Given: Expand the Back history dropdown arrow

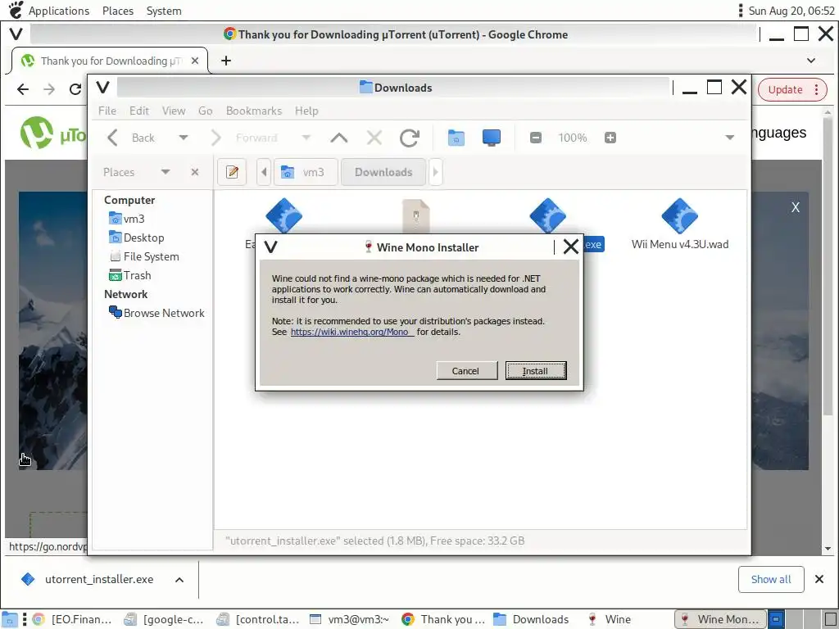Looking at the screenshot, I should tap(184, 138).
